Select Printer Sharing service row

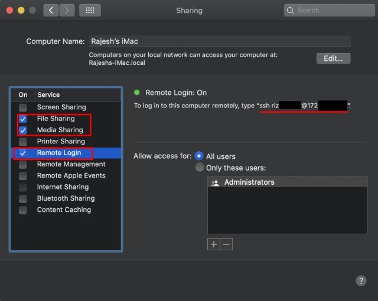pyautogui.click(x=66, y=141)
